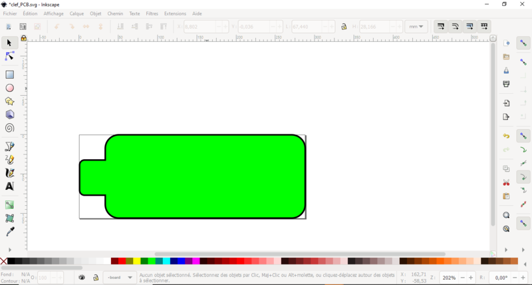Click the Undo icon in command bar
Image resolution: width=532 pixels, height=285 pixels.
point(506,136)
